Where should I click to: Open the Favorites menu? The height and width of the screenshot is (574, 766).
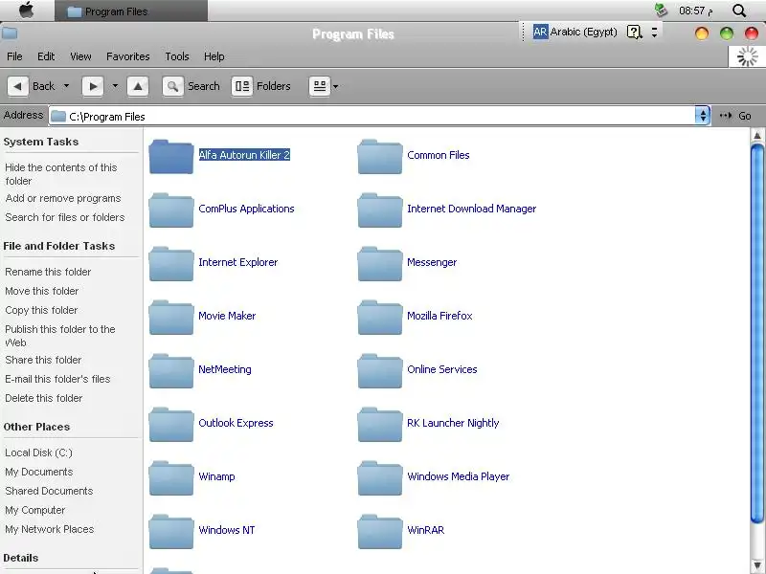[x=128, y=56]
